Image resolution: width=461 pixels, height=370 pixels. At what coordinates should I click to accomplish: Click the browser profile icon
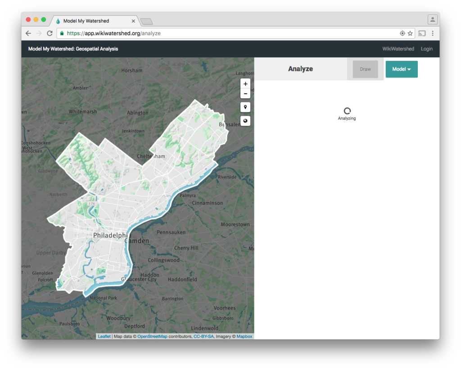432,19
